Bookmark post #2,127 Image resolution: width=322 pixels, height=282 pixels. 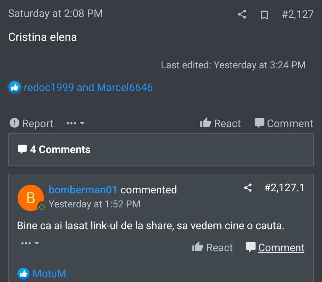(x=264, y=15)
